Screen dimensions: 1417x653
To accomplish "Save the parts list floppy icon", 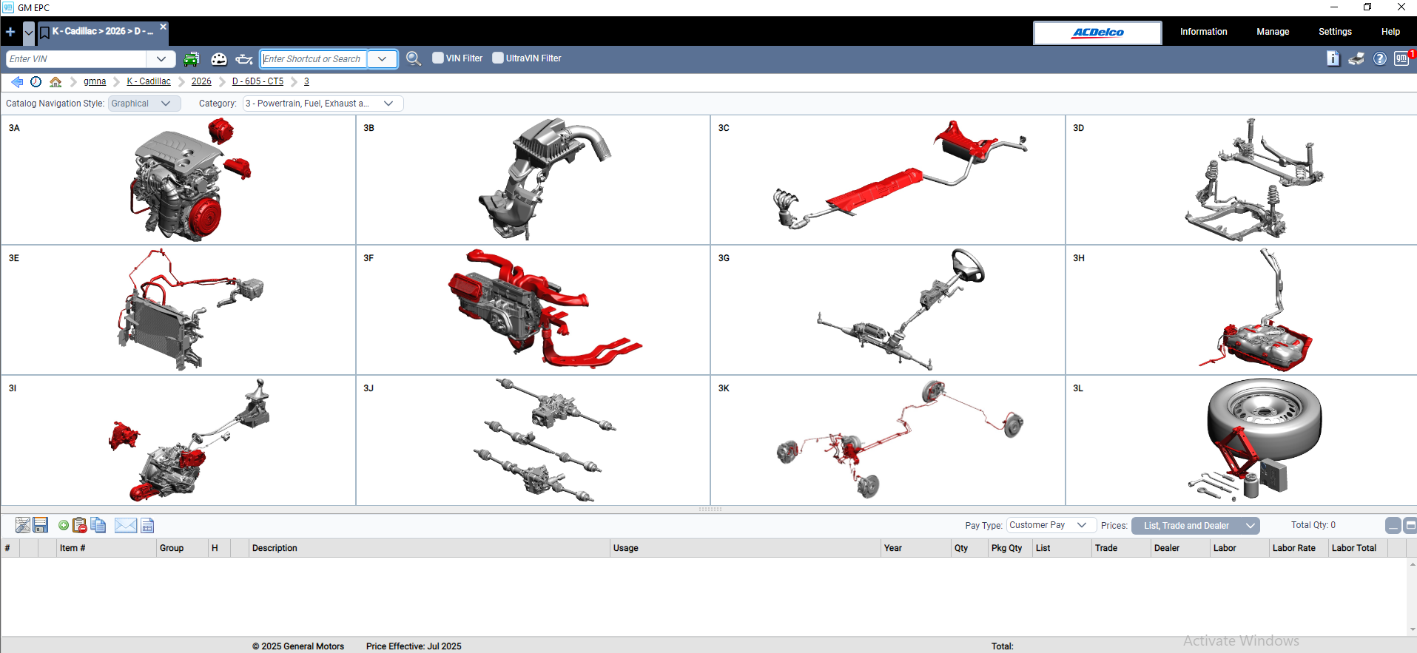I will pyautogui.click(x=41, y=525).
